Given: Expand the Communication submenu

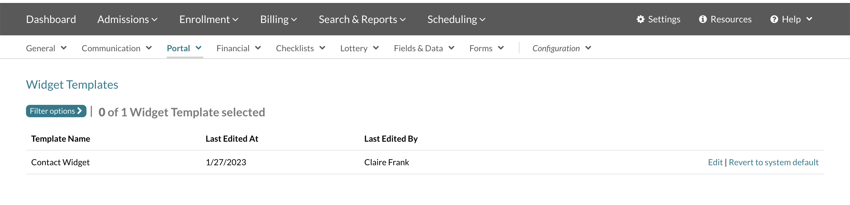Looking at the screenshot, I should tap(117, 48).
